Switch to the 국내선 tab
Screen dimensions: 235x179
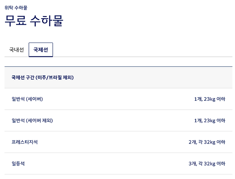coord(16,50)
